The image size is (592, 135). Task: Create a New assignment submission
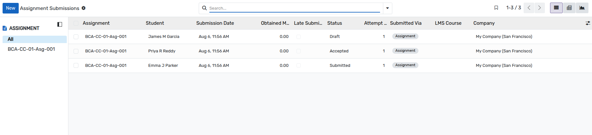click(x=11, y=8)
